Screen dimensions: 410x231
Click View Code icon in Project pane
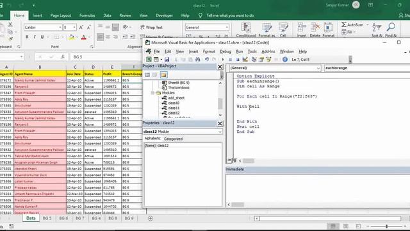pos(147,75)
